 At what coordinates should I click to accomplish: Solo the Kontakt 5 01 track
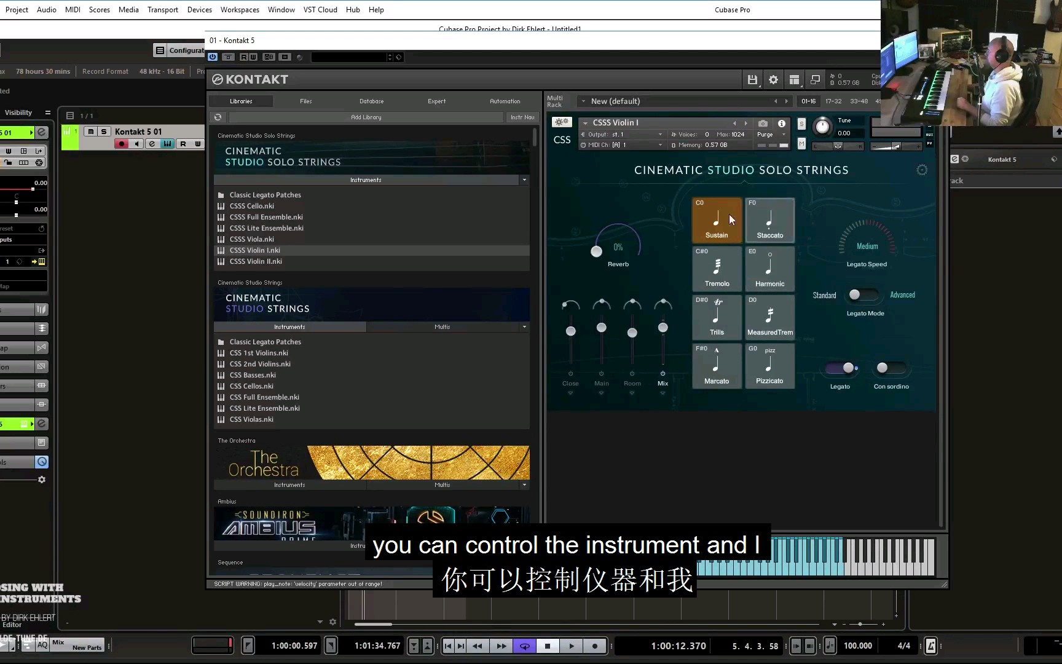pos(104,132)
